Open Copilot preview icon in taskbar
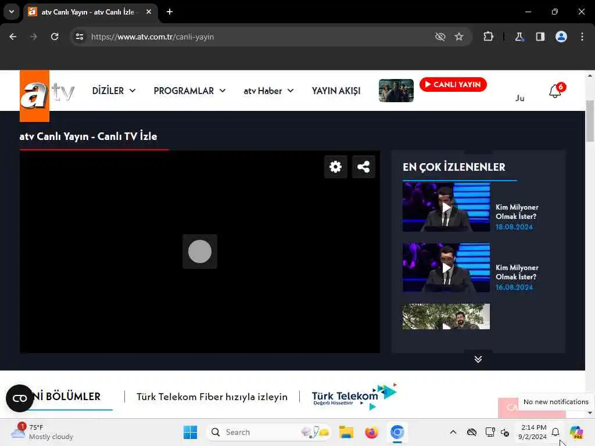This screenshot has width=595, height=446. pyautogui.click(x=576, y=432)
